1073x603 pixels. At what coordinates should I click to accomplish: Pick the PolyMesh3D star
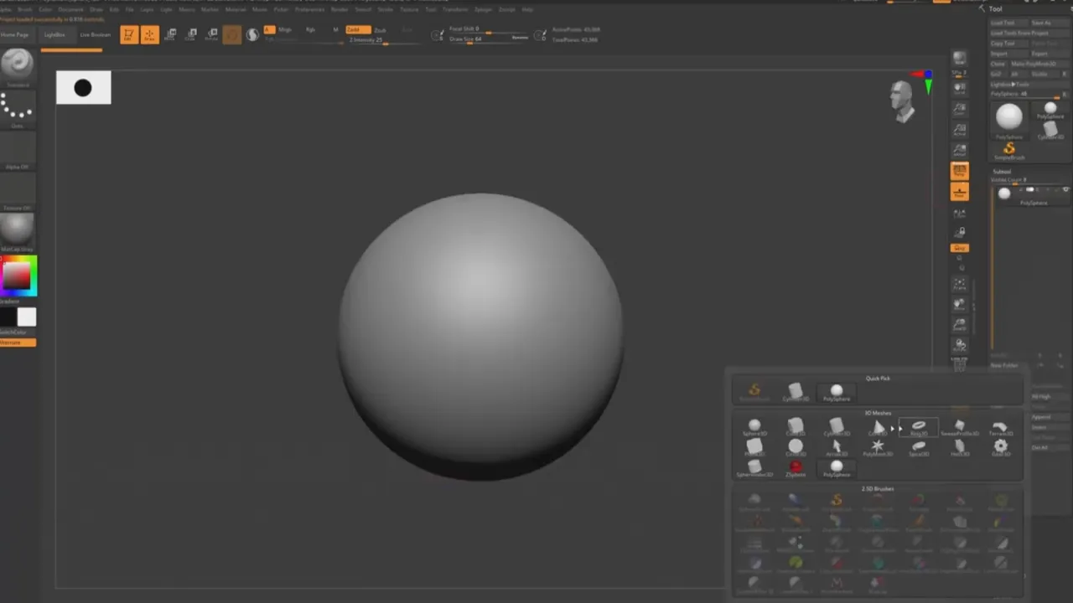click(878, 448)
